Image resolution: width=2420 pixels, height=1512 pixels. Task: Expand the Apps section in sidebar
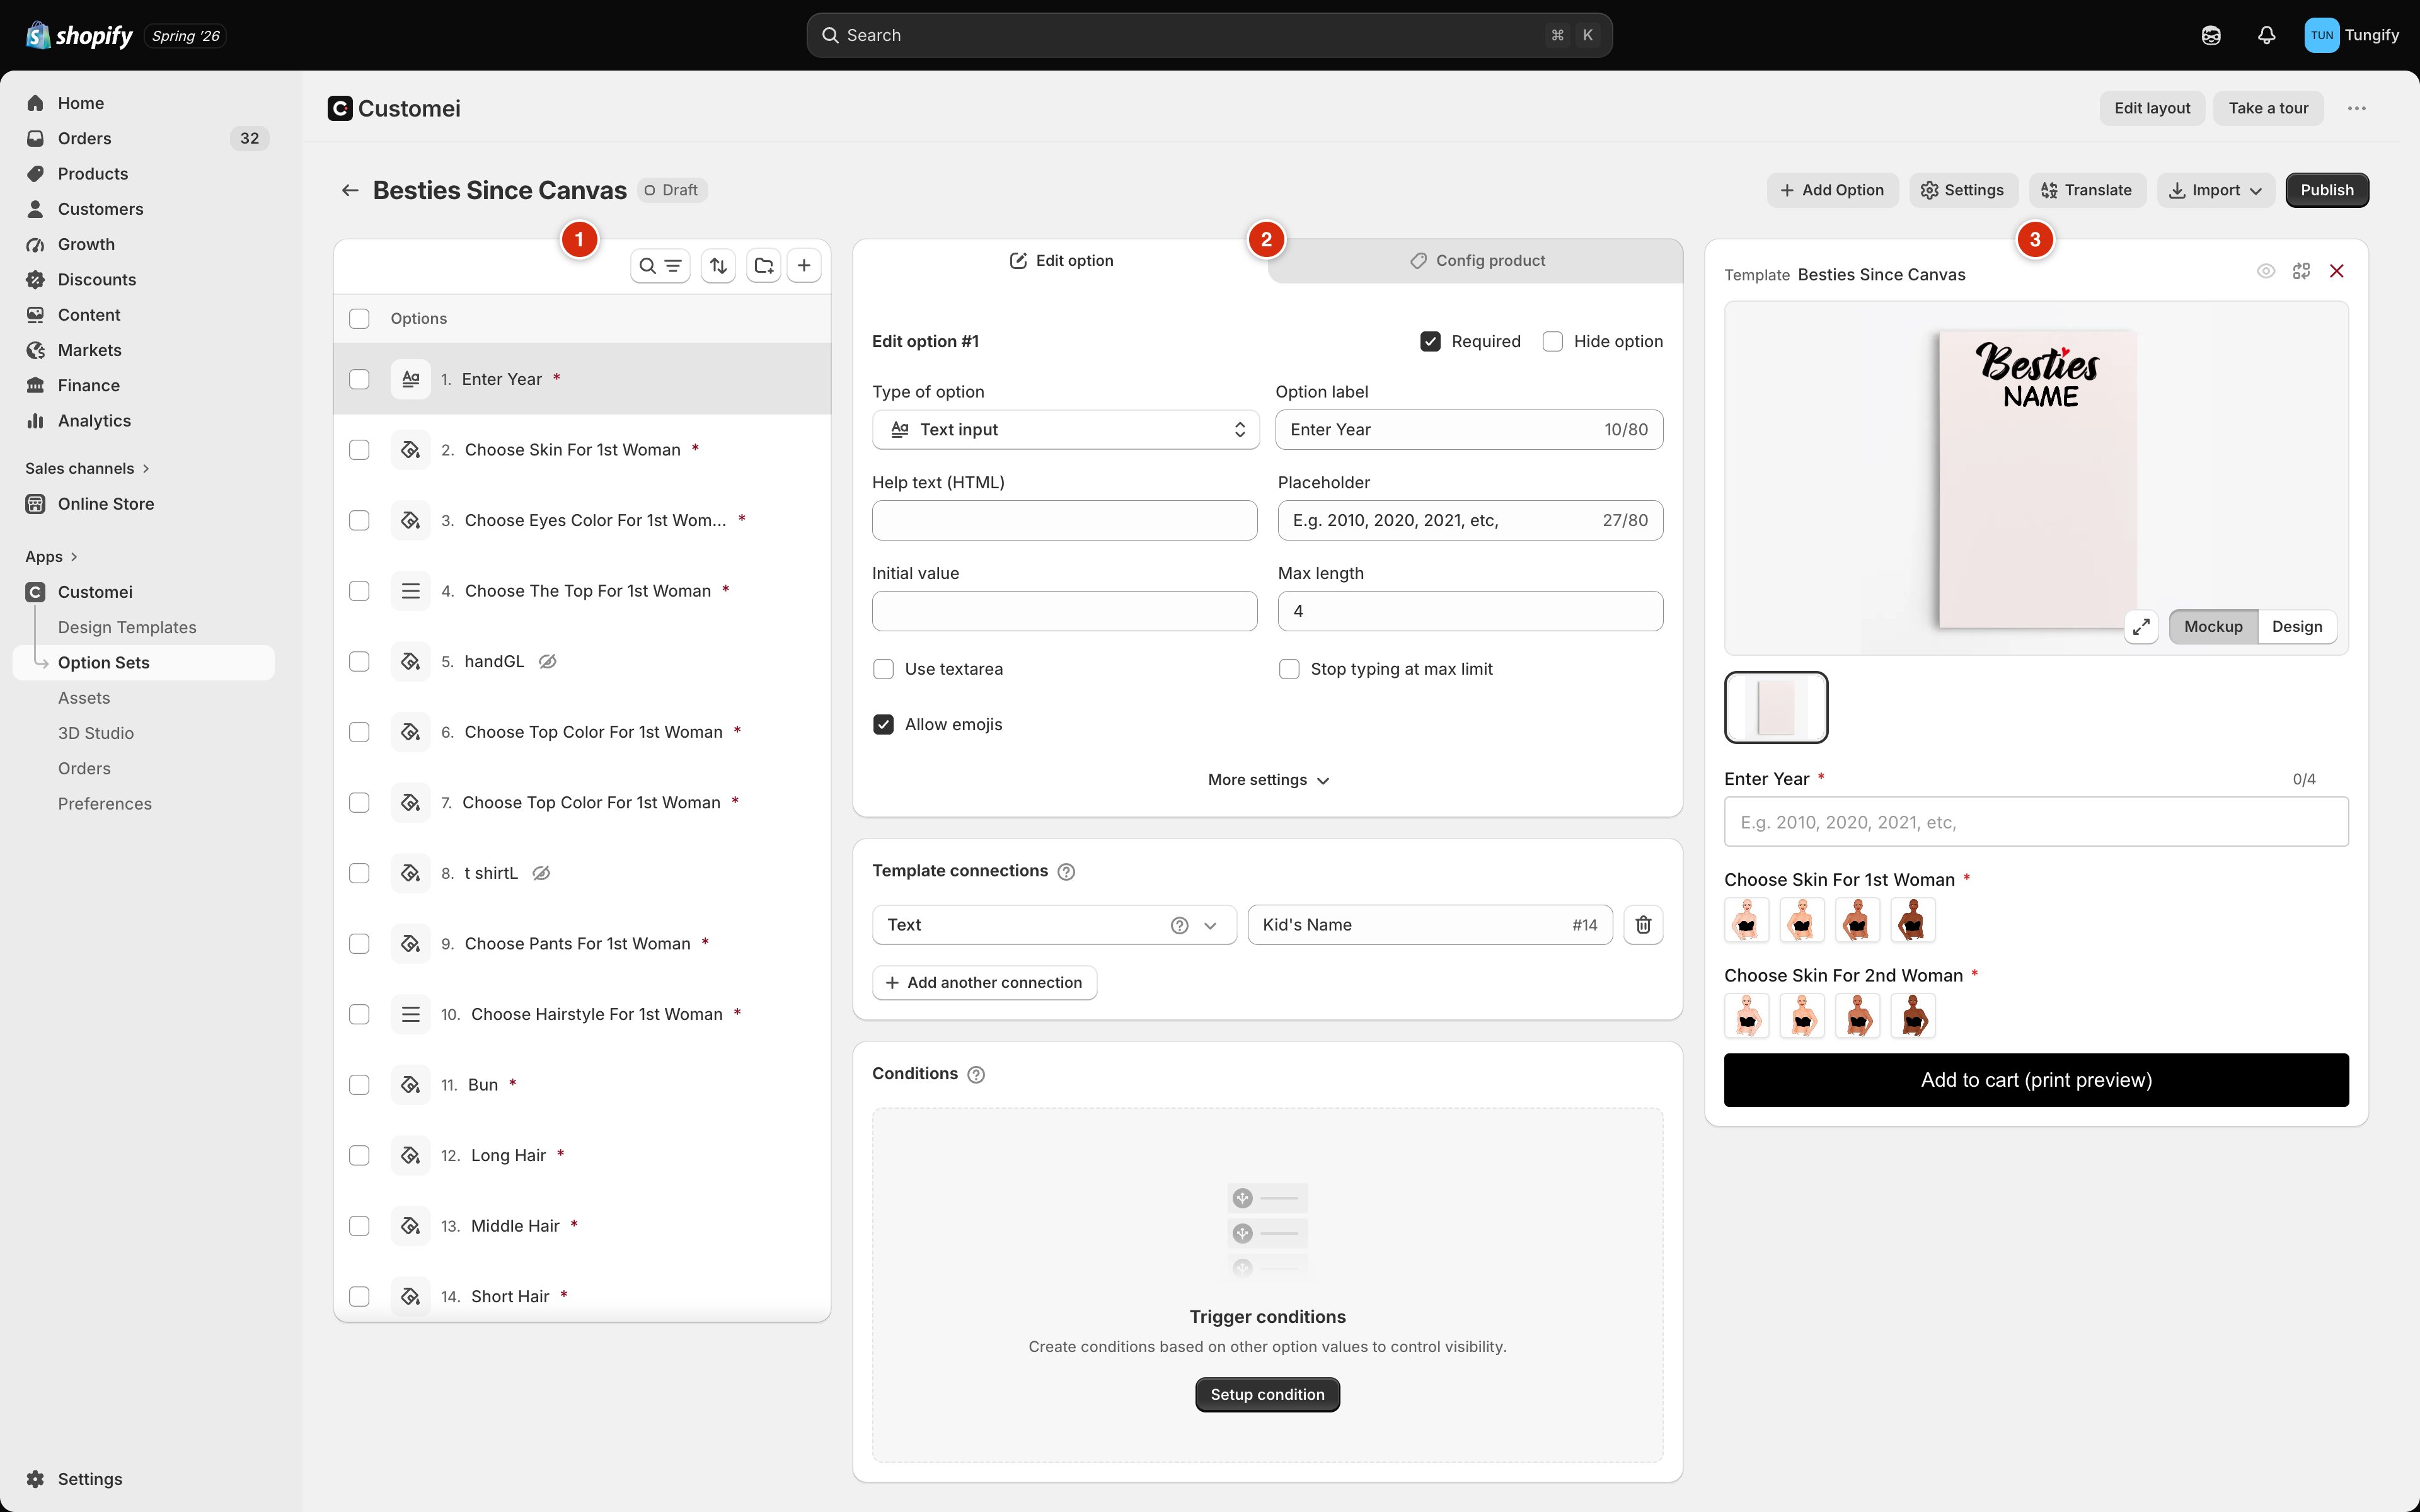(x=51, y=556)
